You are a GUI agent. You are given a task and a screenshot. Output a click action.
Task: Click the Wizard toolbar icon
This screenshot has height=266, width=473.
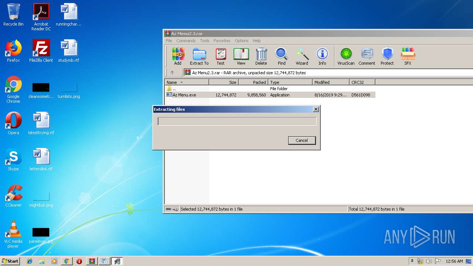click(x=302, y=57)
